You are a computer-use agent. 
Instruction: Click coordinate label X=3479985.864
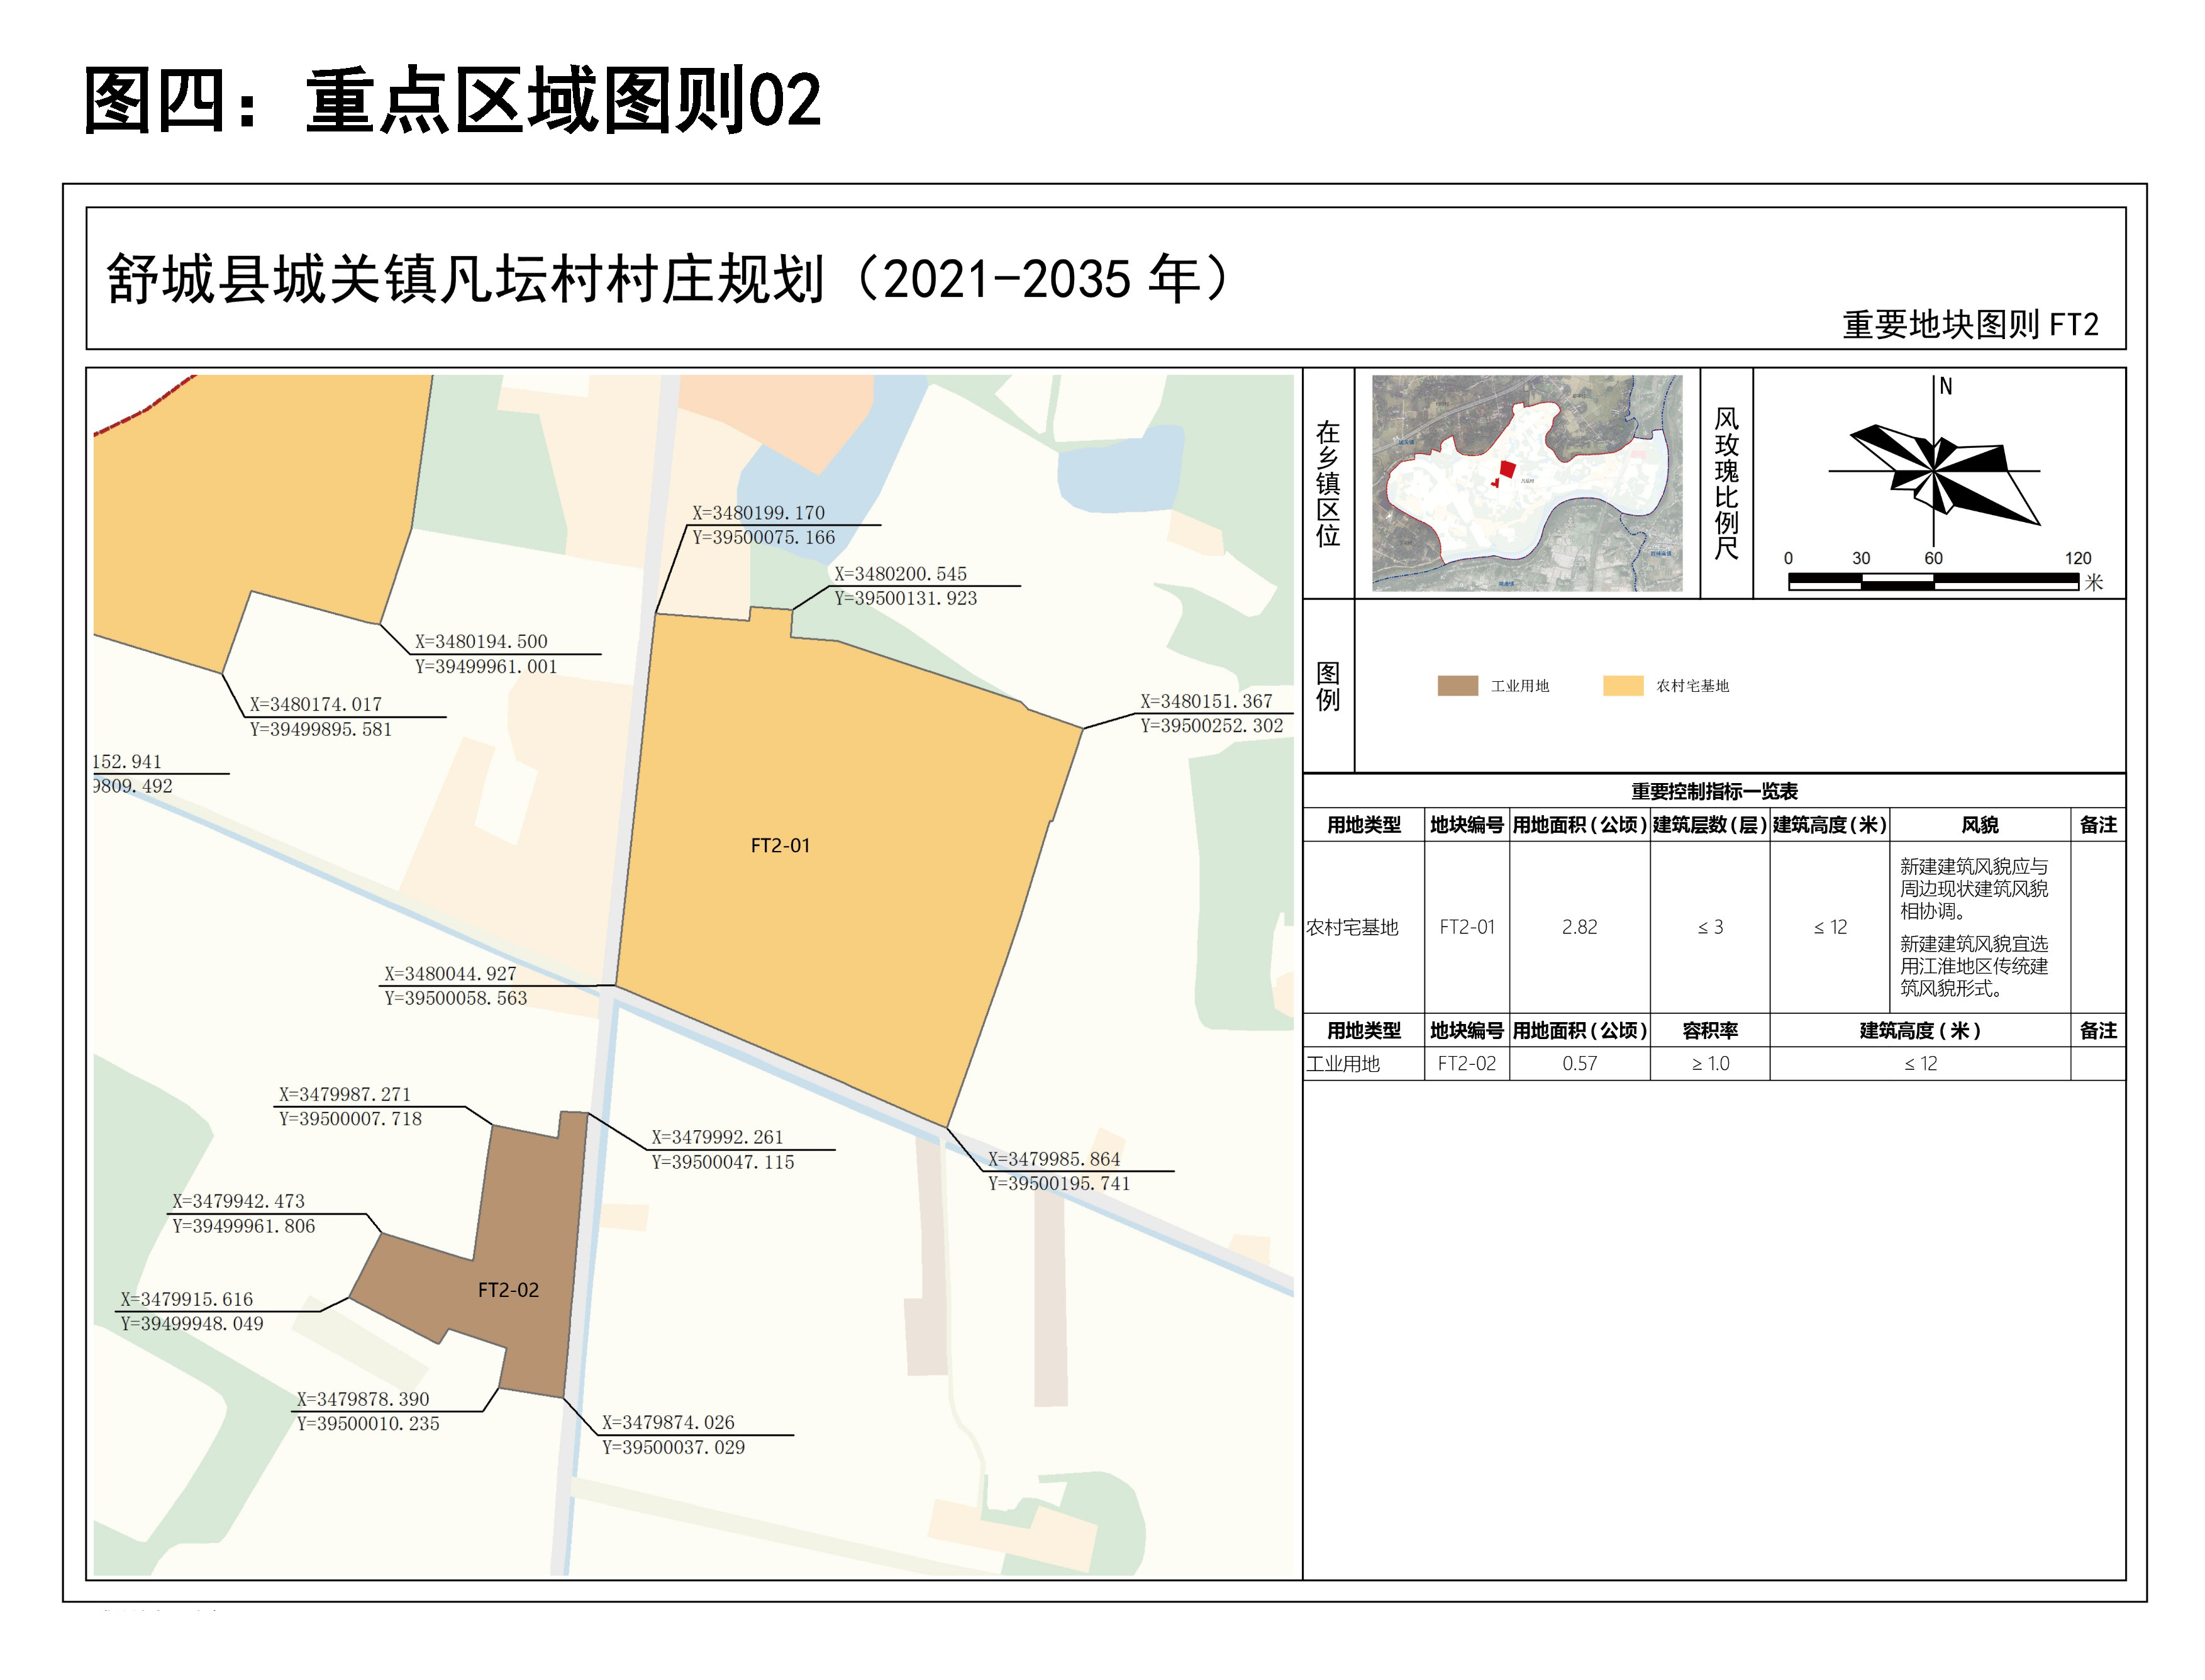point(1054,1160)
